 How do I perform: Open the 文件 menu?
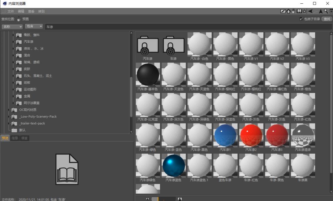click(10, 11)
